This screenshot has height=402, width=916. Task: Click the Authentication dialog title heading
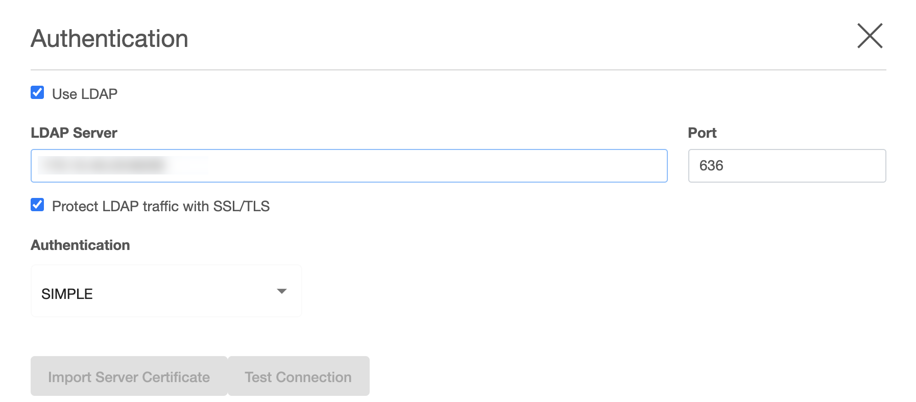point(109,39)
